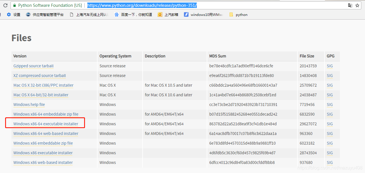Open SIG link for Windows help file
The image size is (365, 173).
330,105
